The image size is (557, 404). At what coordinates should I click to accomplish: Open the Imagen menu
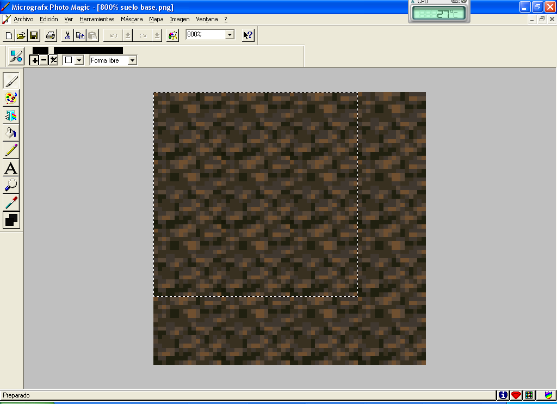180,19
